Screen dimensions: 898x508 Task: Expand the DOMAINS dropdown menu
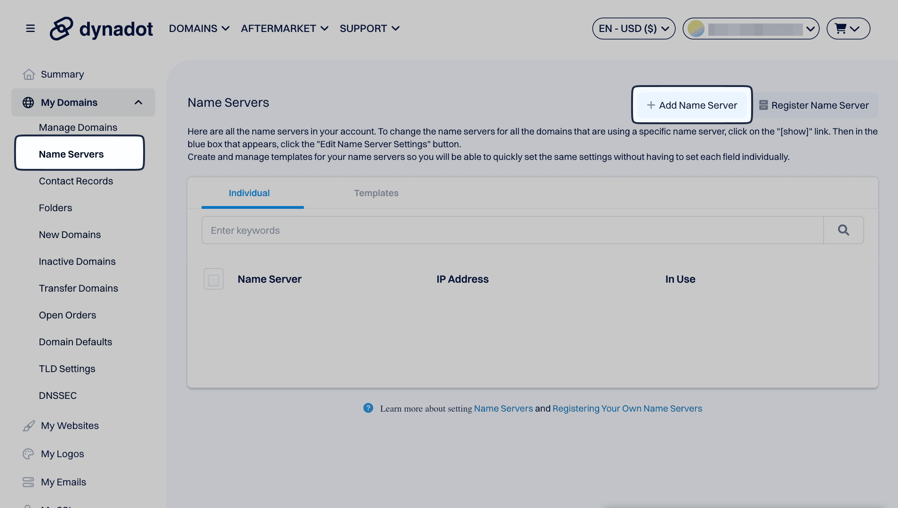click(199, 29)
